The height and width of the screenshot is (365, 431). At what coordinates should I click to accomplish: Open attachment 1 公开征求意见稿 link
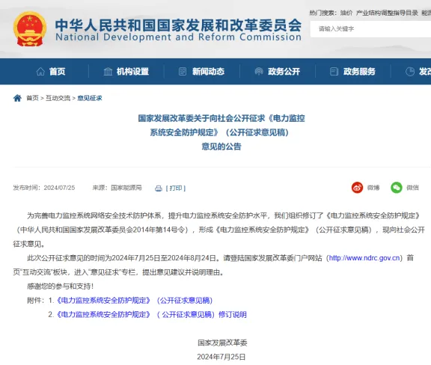pyautogui.click(x=135, y=300)
